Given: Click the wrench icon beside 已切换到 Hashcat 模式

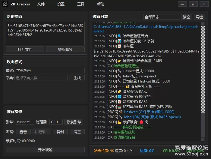Looking at the screenshot, I should (119, 81).
